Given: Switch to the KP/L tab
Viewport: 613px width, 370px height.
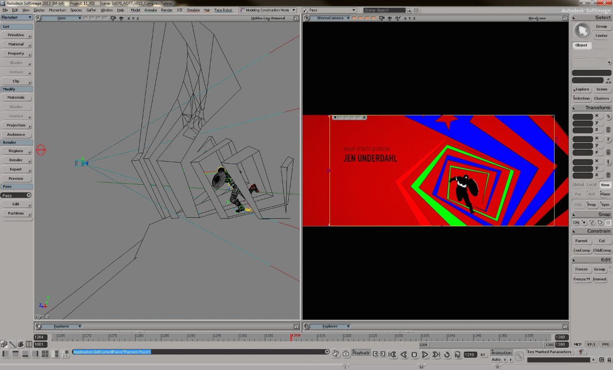Looking at the screenshot, I should [x=591, y=344].
